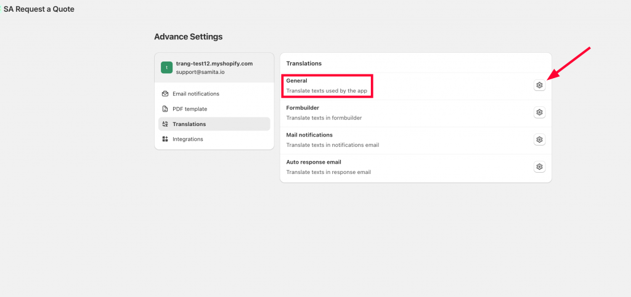Select the Auto response email row
Image resolution: width=631 pixels, height=297 pixels.
[x=416, y=167]
